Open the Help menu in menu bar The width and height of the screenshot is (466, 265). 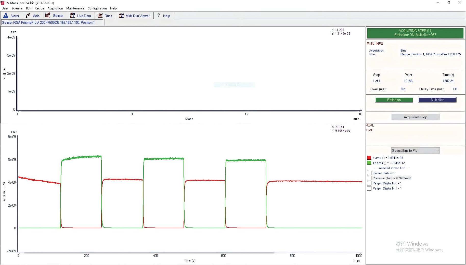113,8
